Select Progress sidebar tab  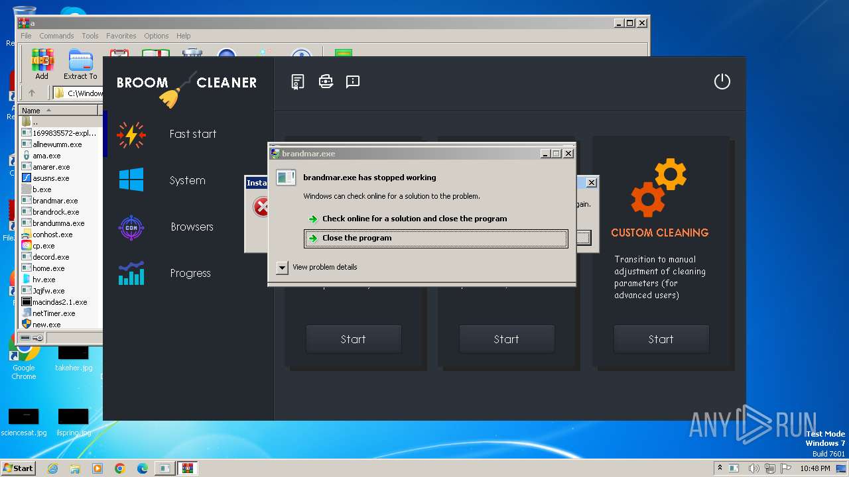188,273
